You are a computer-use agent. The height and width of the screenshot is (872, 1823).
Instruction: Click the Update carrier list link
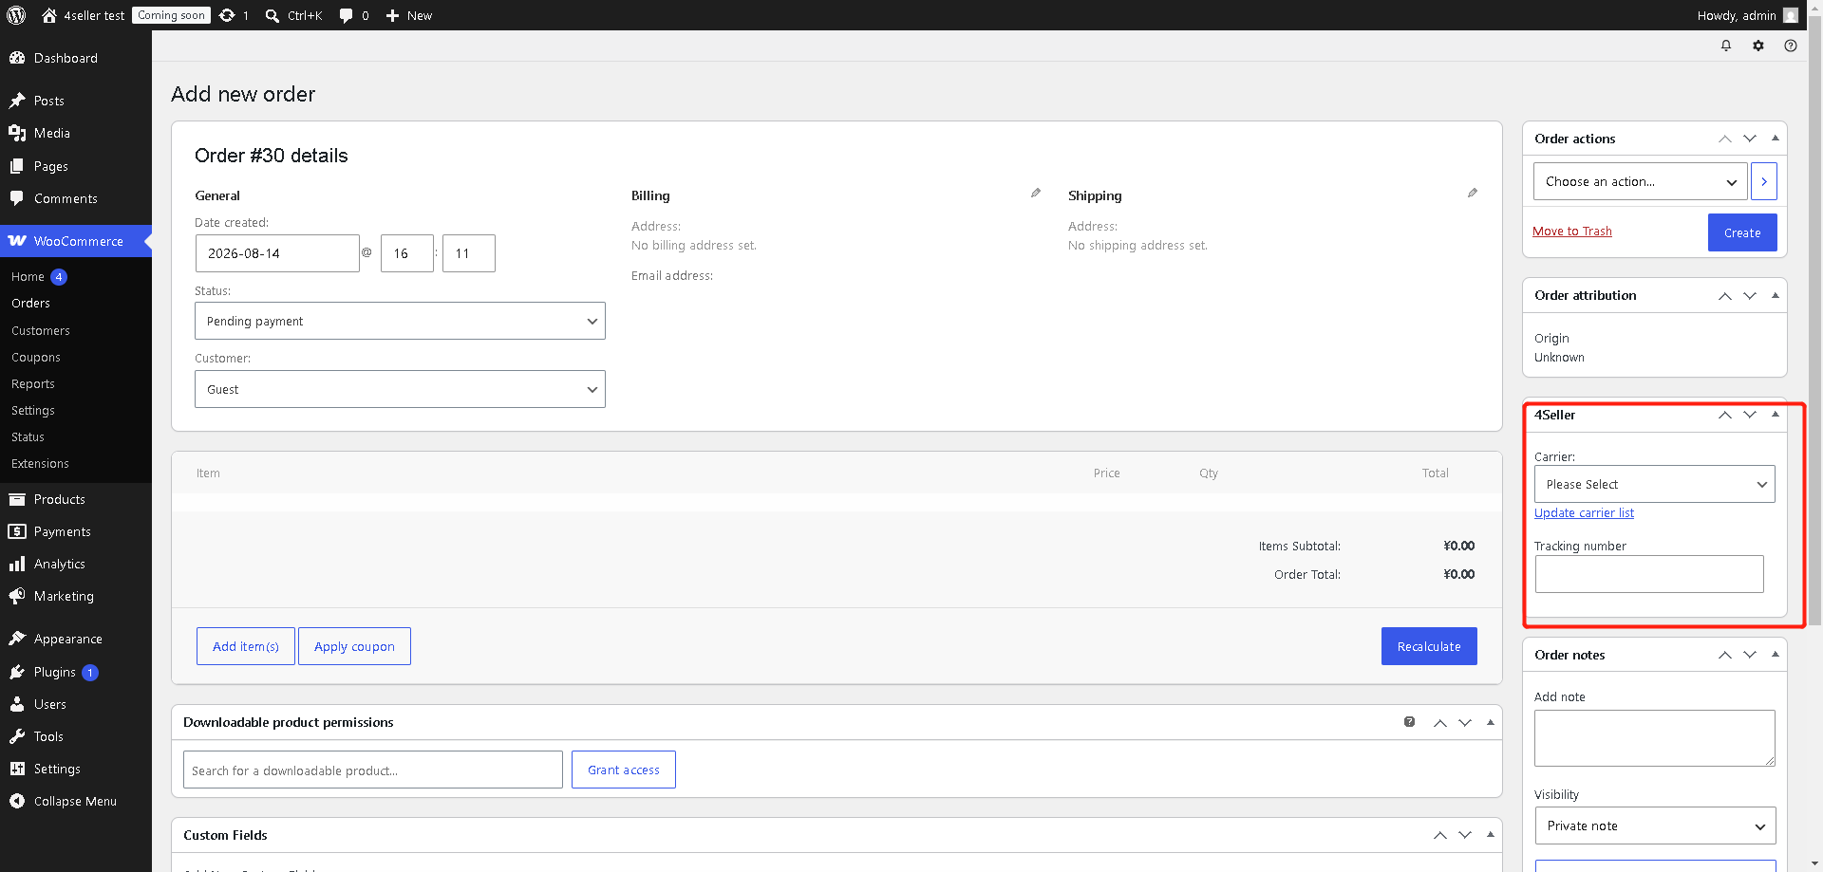tap(1584, 512)
